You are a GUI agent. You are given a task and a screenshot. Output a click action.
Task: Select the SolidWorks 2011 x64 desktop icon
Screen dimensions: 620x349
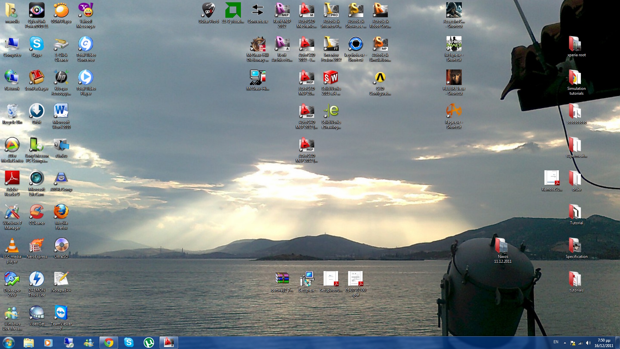pos(331,78)
